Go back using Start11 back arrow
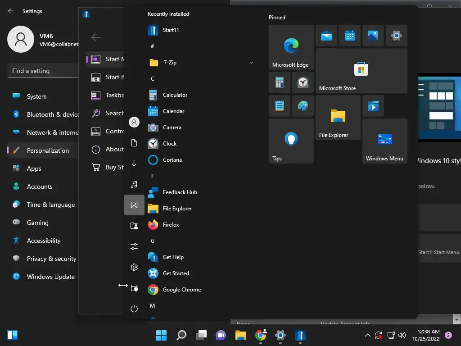461x346 pixels. 96,37
